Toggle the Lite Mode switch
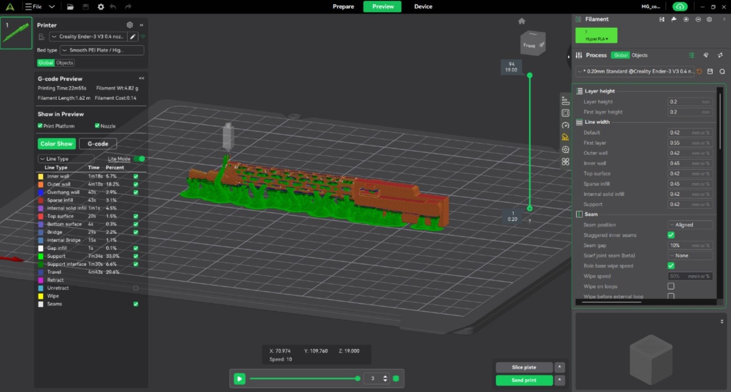The image size is (731, 392). click(139, 159)
